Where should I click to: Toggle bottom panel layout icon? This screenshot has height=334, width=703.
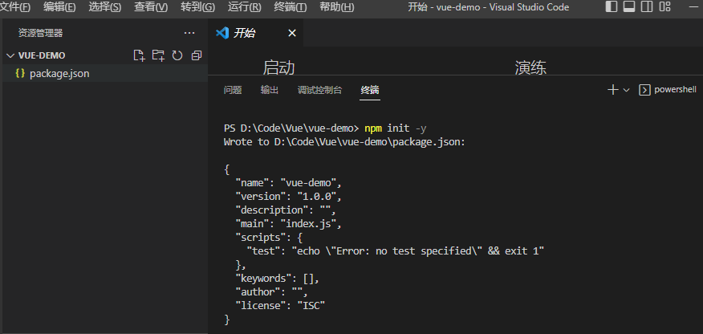click(629, 6)
